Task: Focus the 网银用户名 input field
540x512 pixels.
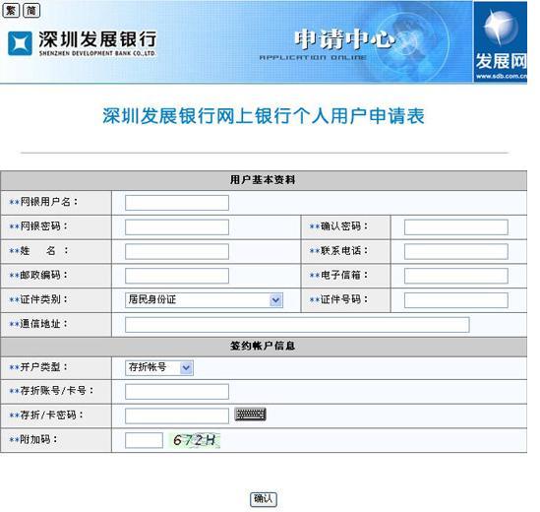Action: pyautogui.click(x=177, y=203)
